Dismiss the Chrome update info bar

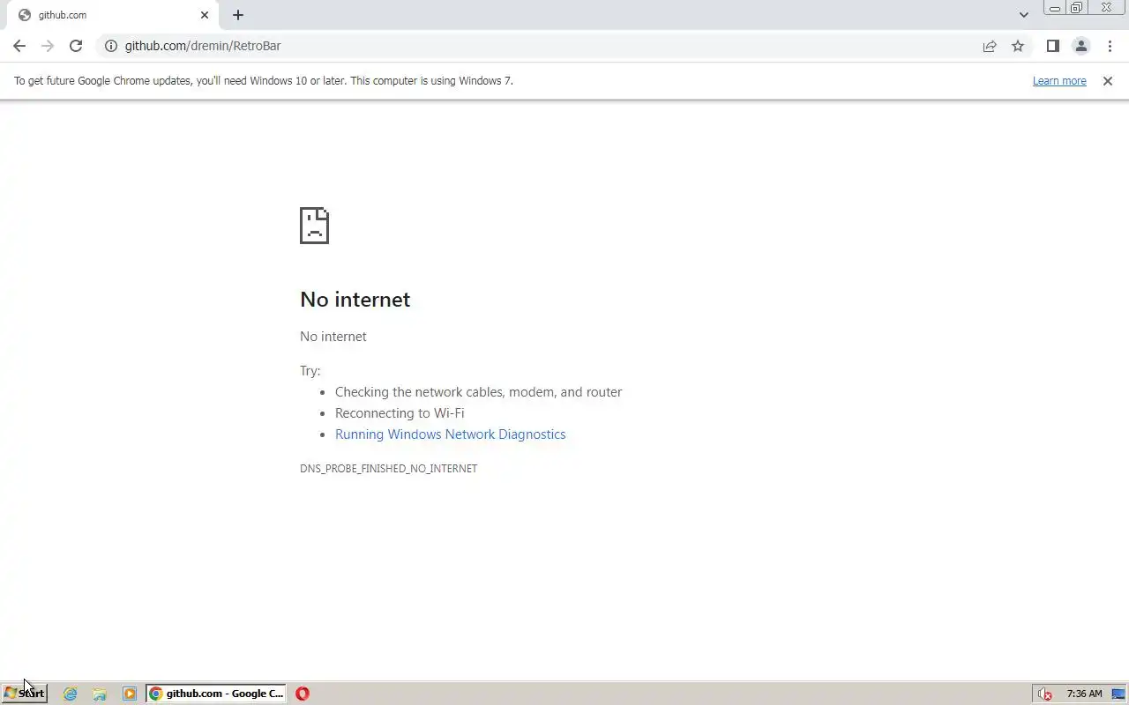pos(1108,81)
